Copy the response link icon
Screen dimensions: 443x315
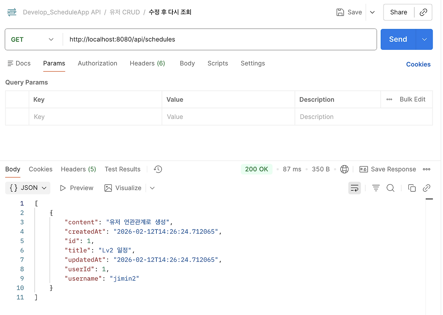[x=427, y=188]
